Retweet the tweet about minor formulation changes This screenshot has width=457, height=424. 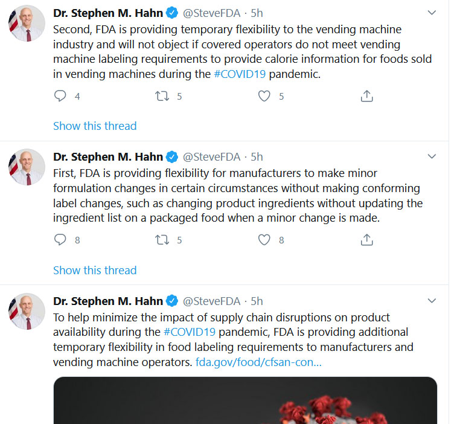162,240
